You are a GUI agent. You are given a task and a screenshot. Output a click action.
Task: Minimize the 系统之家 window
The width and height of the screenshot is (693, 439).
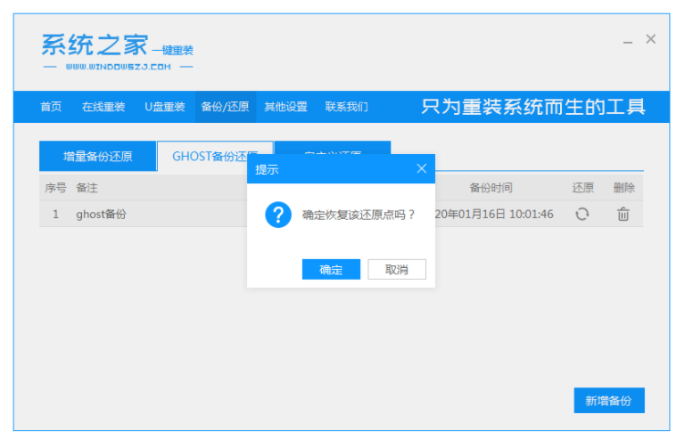627,40
